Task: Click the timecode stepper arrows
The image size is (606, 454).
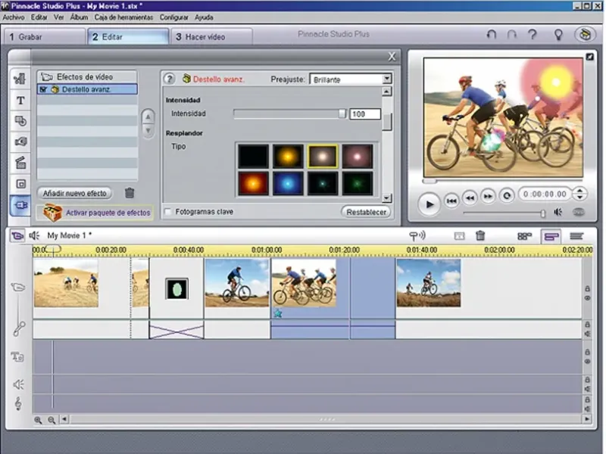Action: (579, 194)
